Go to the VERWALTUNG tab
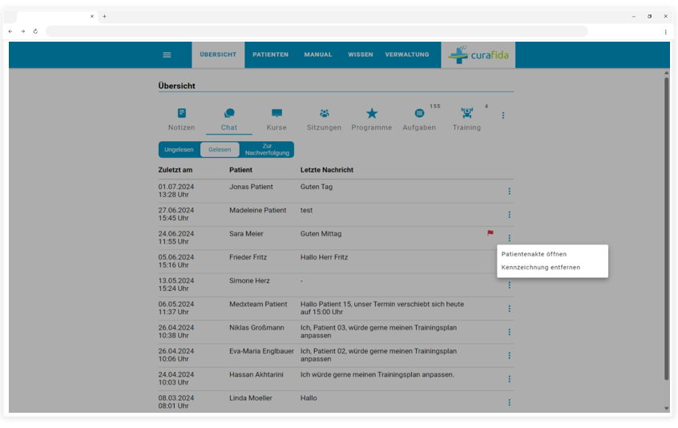Viewport: 678px width, 428px height. 407,55
